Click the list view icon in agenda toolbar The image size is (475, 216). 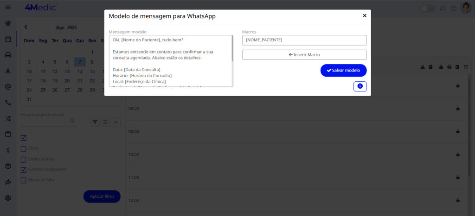(x=466, y=67)
